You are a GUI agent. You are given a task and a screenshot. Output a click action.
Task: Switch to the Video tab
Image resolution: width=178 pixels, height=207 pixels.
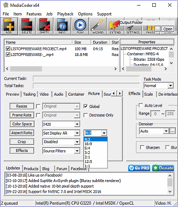coord(44,94)
